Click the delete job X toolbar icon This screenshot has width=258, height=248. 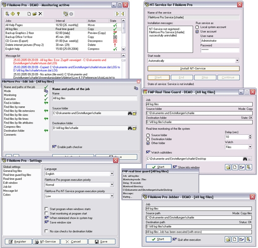click(40, 14)
